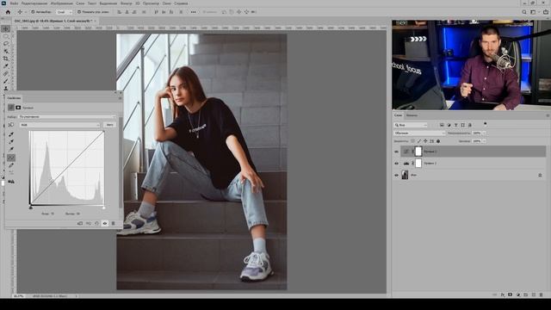
Task: Select edit points curve mode icon
Action: (x=11, y=158)
